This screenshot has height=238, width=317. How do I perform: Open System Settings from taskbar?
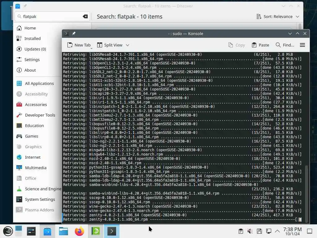tap(31, 231)
